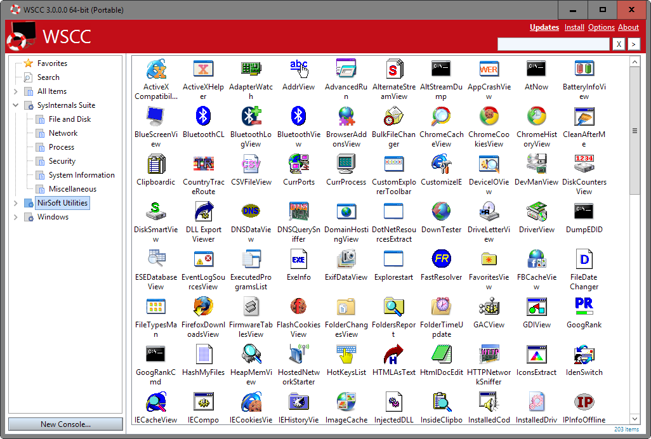
Task: Expand the Windows tree node
Action: coord(16,217)
